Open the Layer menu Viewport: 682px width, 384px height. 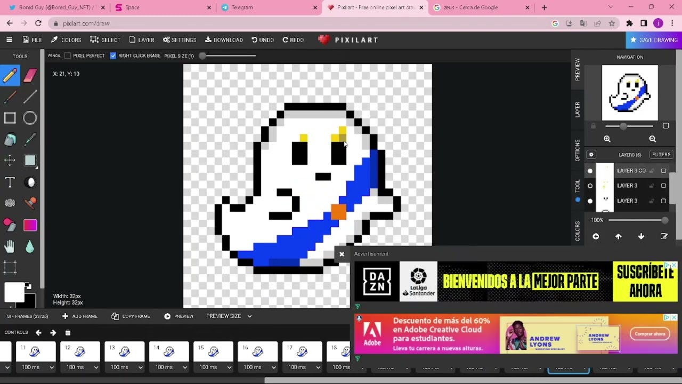pyautogui.click(x=142, y=40)
